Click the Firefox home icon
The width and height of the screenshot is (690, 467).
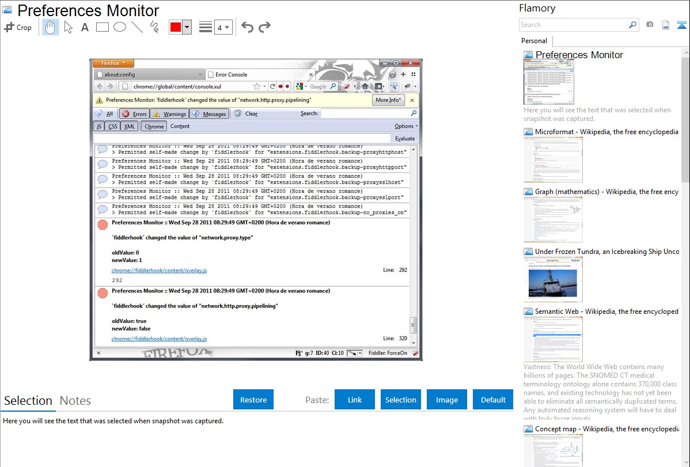coord(365,87)
